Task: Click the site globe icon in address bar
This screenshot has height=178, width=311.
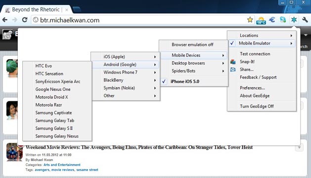Action: 36,20
